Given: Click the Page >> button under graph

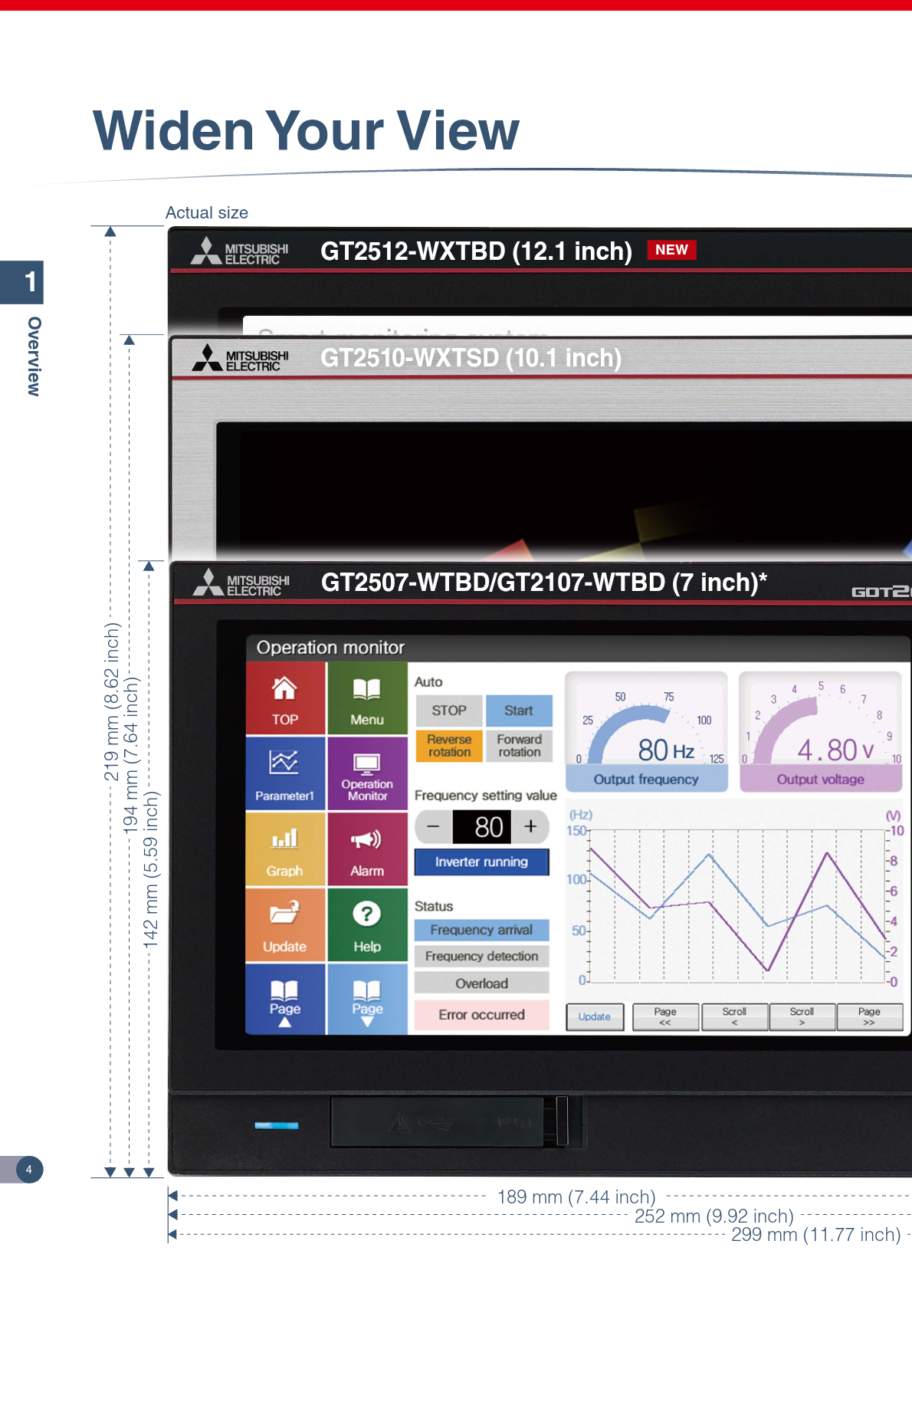Looking at the screenshot, I should 869,1017.
